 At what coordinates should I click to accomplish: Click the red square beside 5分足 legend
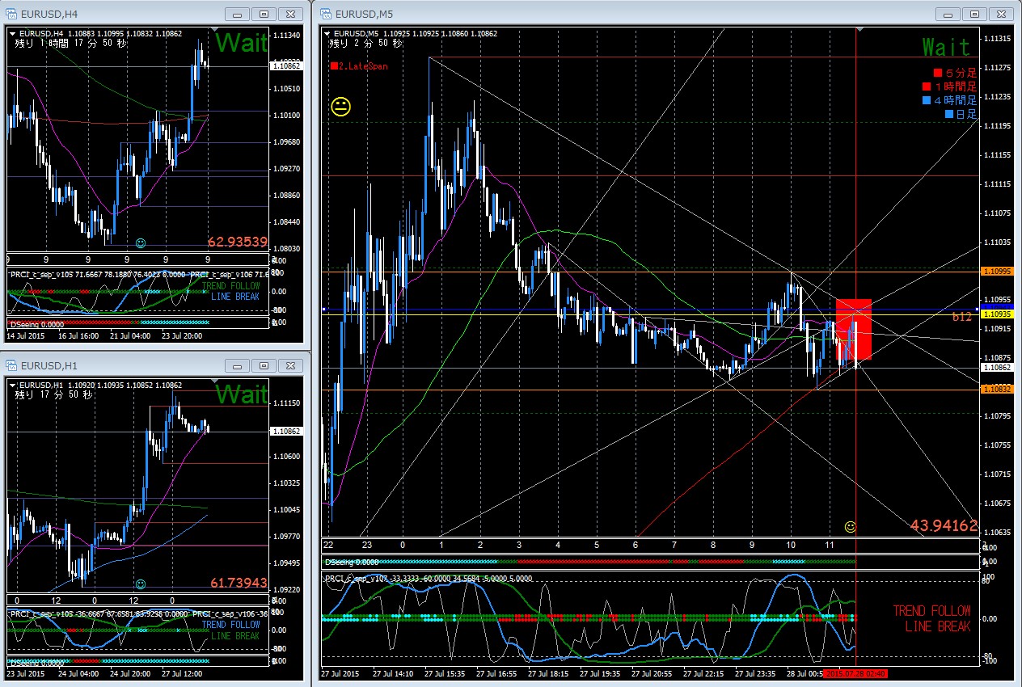click(937, 72)
